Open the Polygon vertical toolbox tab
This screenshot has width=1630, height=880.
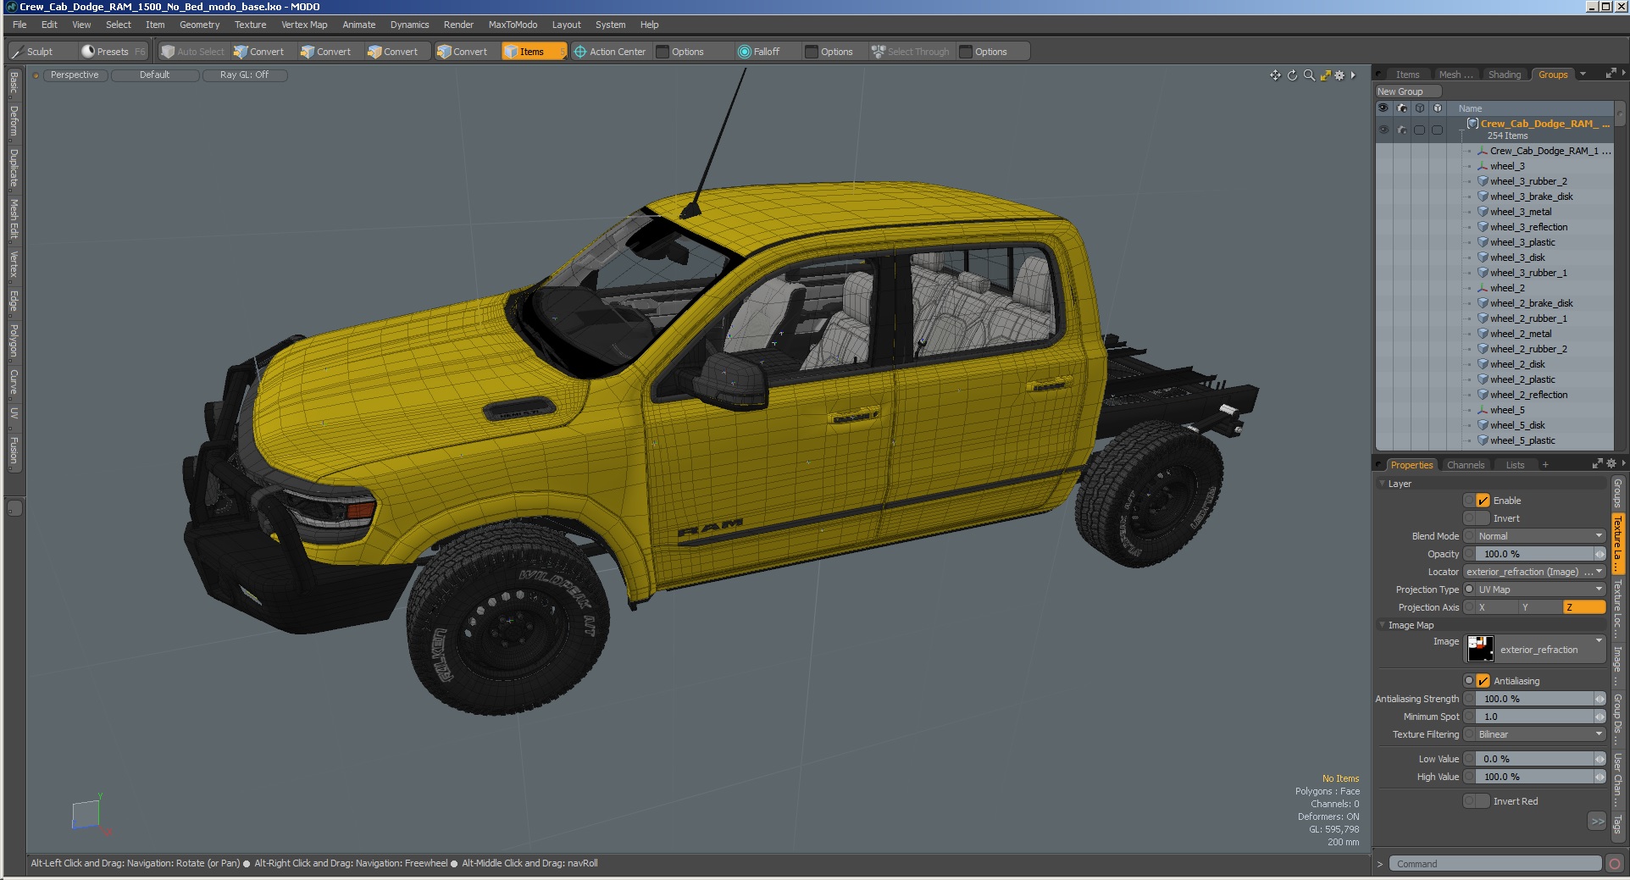coord(14,340)
